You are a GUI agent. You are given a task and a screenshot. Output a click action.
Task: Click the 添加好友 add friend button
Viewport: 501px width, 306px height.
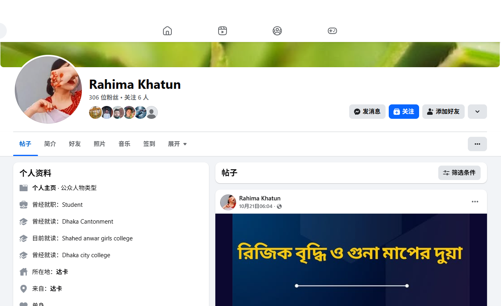click(443, 112)
